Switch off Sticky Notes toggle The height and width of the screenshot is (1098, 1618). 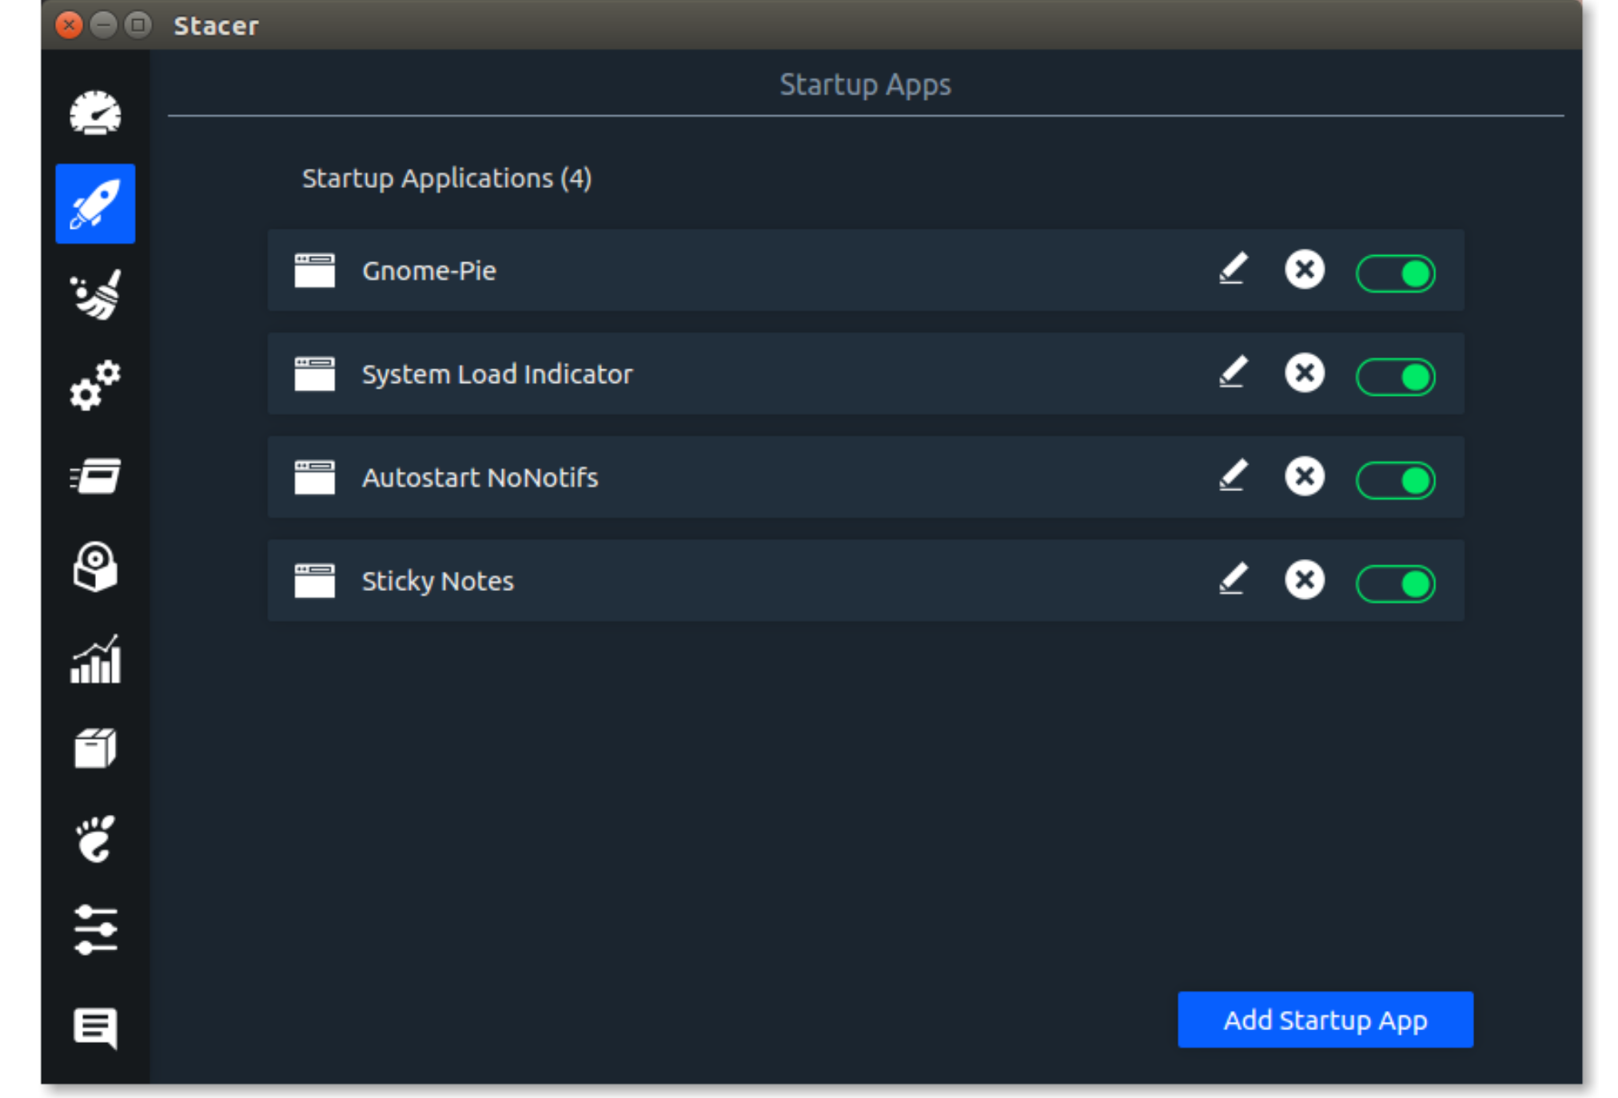tap(1396, 584)
